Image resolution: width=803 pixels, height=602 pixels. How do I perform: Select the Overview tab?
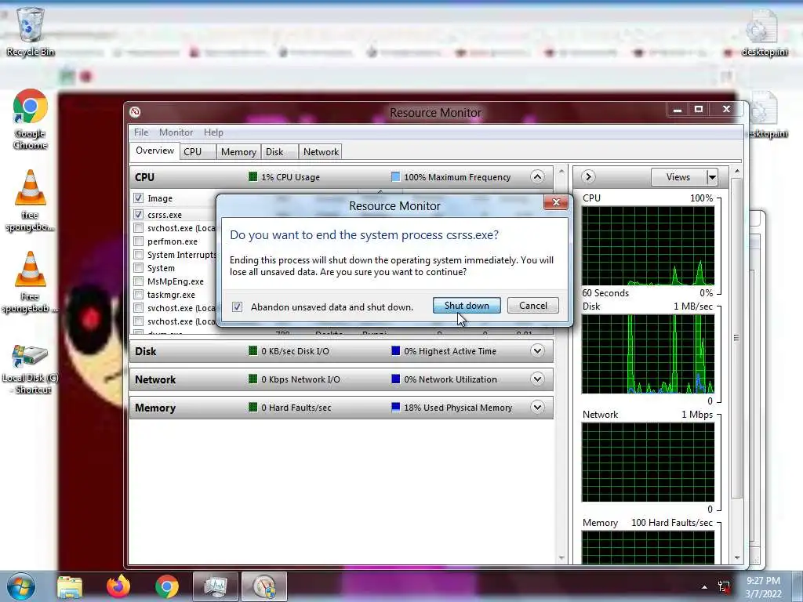point(154,150)
